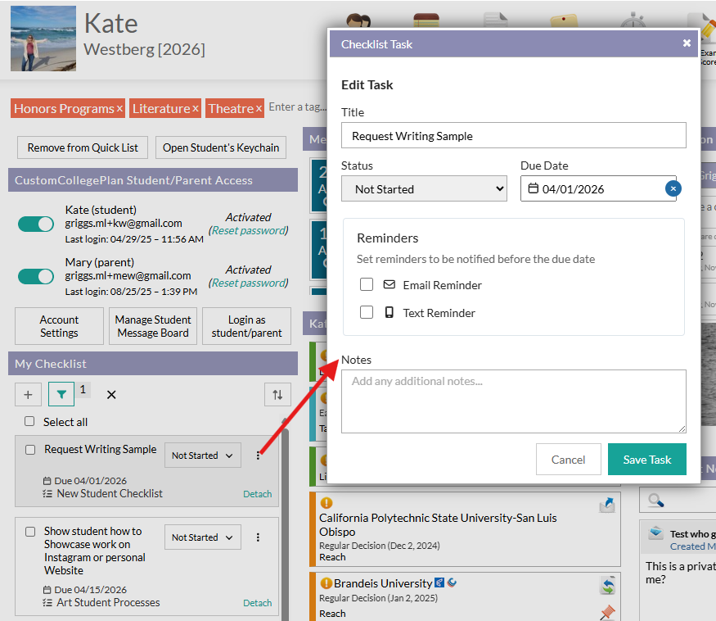
Task: Click Reset password link for Mary
Action: [x=249, y=283]
